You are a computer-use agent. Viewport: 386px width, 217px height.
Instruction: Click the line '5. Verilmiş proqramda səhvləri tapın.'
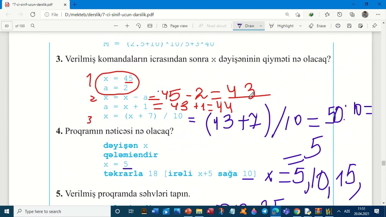pyautogui.click(x=123, y=194)
